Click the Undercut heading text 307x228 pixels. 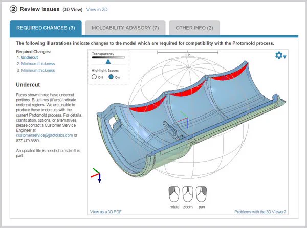click(x=28, y=85)
